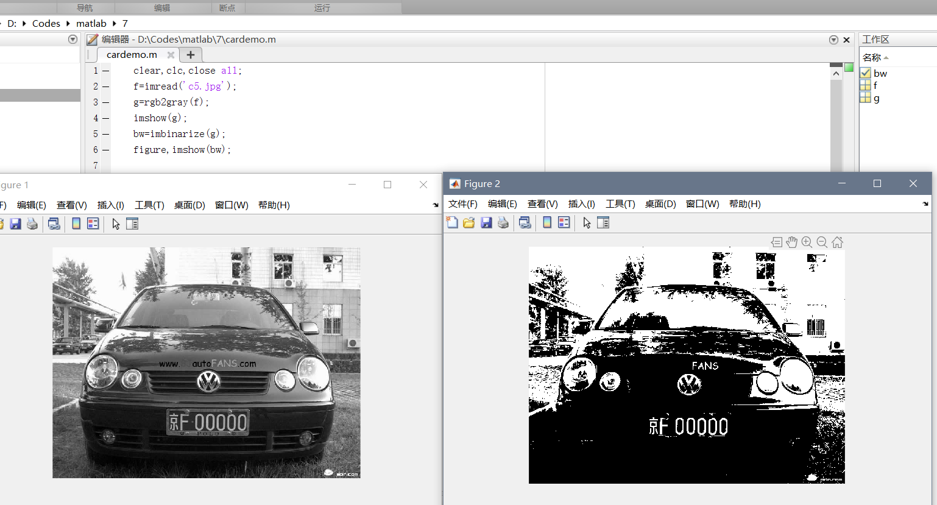Open Property Inspector icon in Figure 1
Screen dimensions: 937x505
point(132,224)
